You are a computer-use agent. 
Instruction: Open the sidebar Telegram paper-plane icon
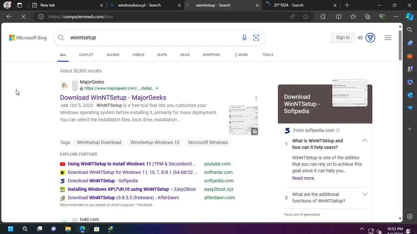click(410, 108)
